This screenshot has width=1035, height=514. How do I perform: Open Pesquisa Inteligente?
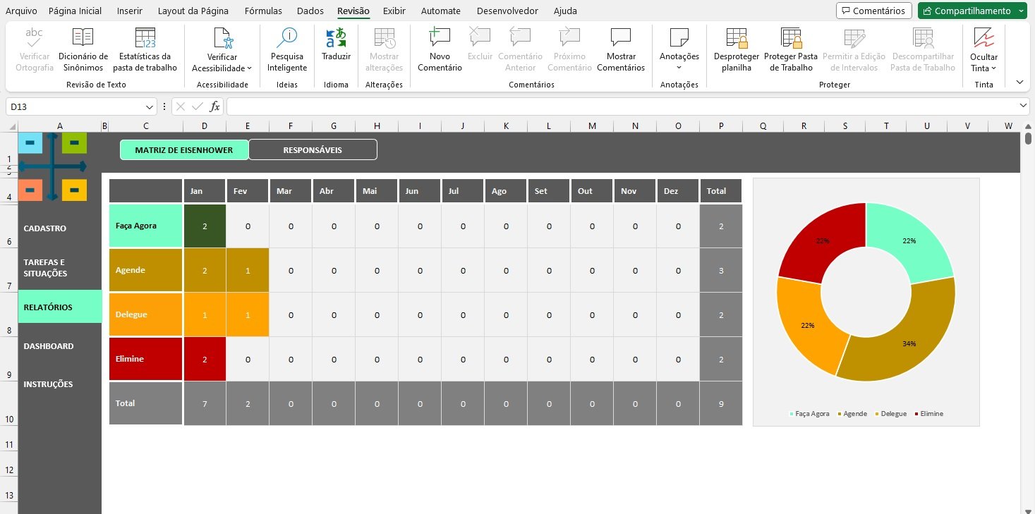point(287,50)
